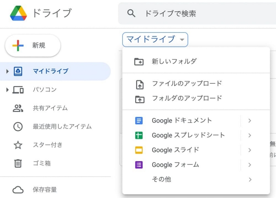This screenshot has width=276, height=198.
Task: Click the 共有アイテム people icon
Action: [18, 108]
